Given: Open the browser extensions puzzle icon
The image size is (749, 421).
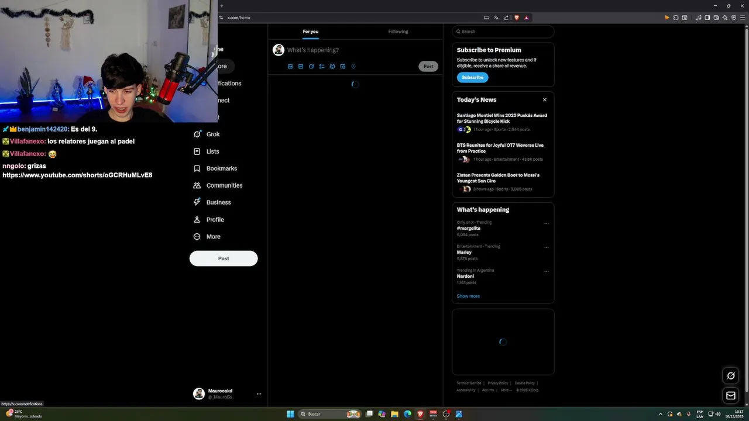Looking at the screenshot, I should click(x=676, y=18).
